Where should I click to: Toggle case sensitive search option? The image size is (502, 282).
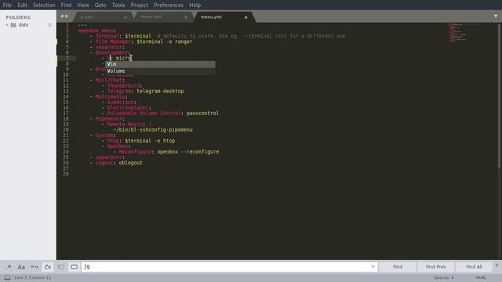click(21, 266)
